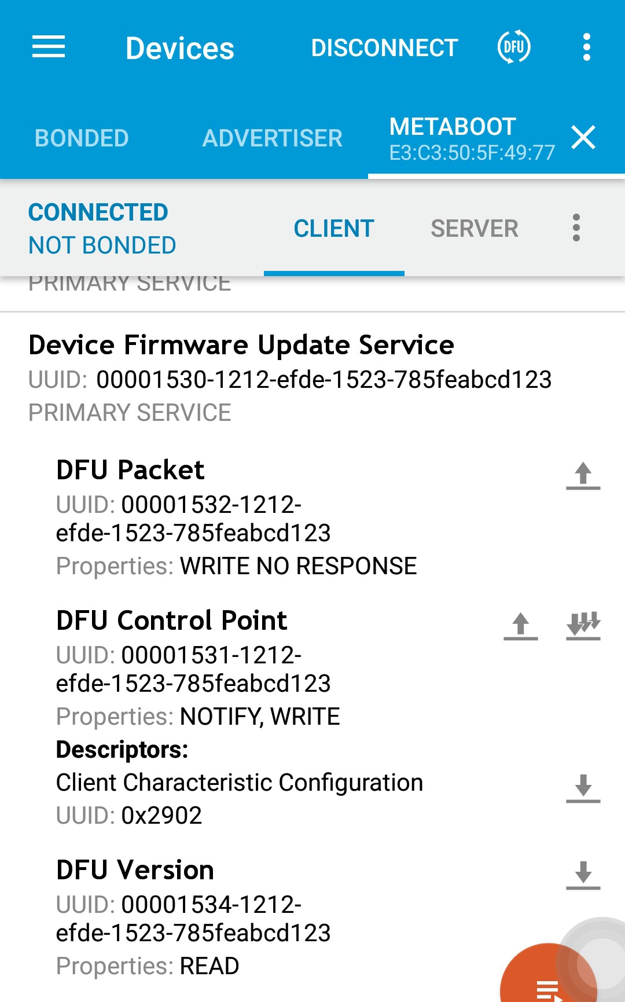Open the hamburger navigation menu
This screenshot has height=1002, width=625.
[49, 47]
